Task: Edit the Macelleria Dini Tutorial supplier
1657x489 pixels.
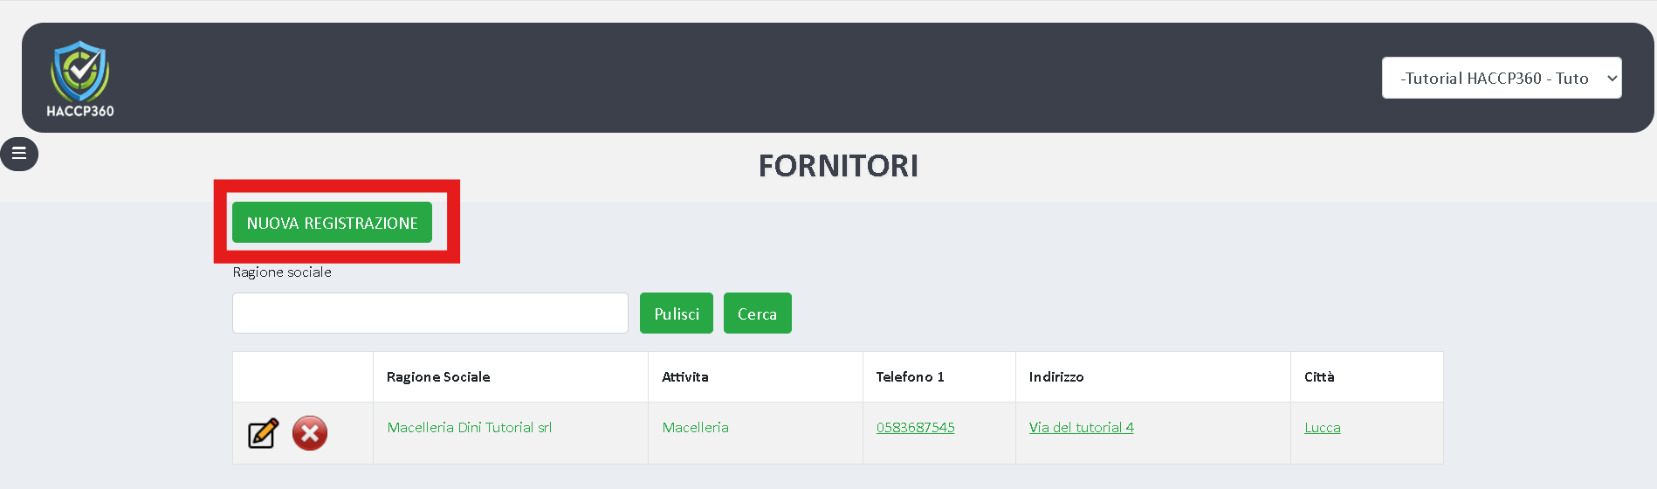Action: pyautogui.click(x=263, y=433)
